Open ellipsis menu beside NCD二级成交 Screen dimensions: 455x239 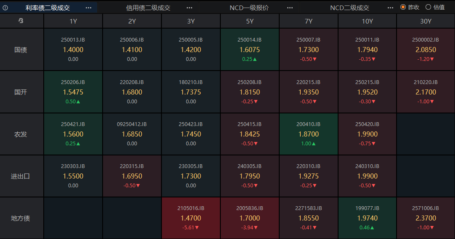390,8
